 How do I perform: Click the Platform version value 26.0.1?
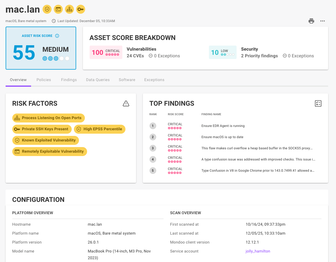coord(93,242)
